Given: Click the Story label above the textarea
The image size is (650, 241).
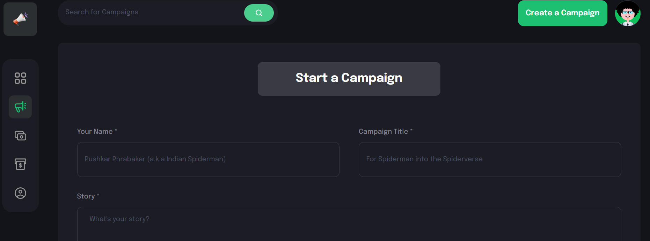Looking at the screenshot, I should click(x=85, y=196).
